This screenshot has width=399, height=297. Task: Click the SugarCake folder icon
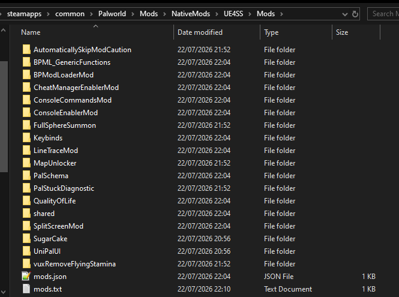[26, 238]
